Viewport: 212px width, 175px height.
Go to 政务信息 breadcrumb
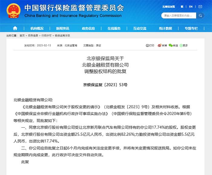click(x=33, y=35)
